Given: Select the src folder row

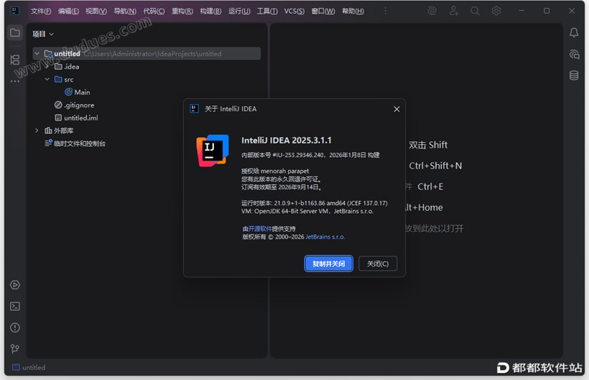Looking at the screenshot, I should pos(64,79).
